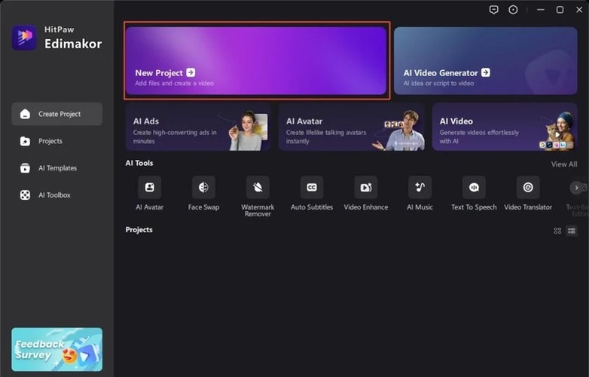Open AI Templates in the sidebar
Image resolution: width=589 pixels, height=377 pixels.
[x=56, y=168]
